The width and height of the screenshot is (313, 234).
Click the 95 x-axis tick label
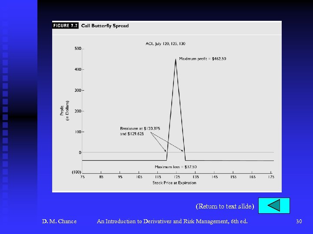pos(120,177)
